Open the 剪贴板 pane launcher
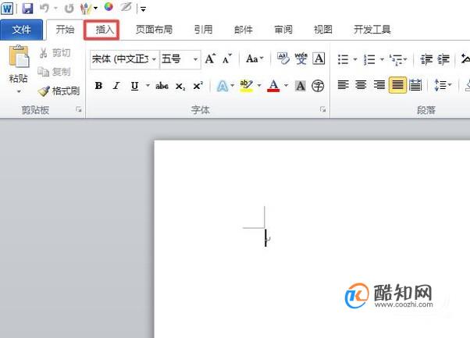 tap(79, 109)
